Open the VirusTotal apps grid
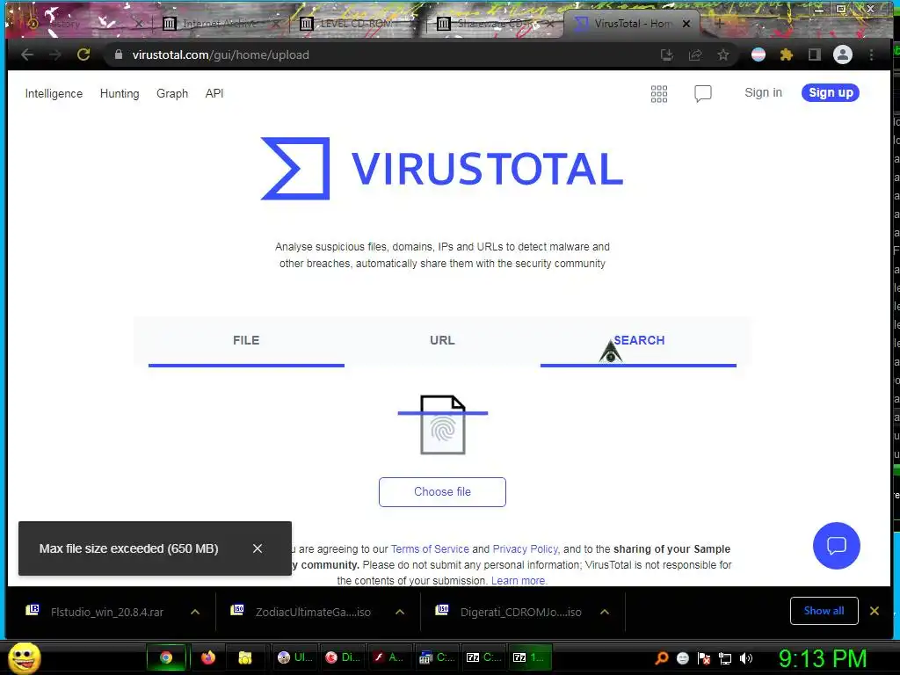The width and height of the screenshot is (900, 675). click(659, 93)
